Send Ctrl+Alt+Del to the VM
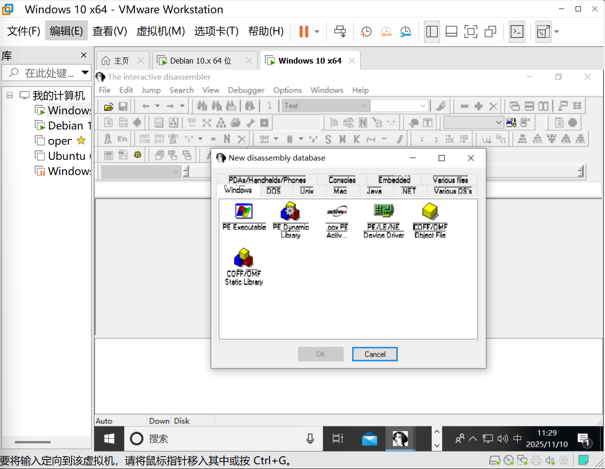The image size is (605, 469). tap(340, 31)
